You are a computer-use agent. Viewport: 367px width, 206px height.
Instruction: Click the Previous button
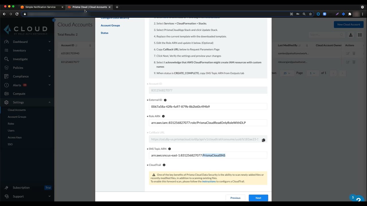click(x=235, y=198)
